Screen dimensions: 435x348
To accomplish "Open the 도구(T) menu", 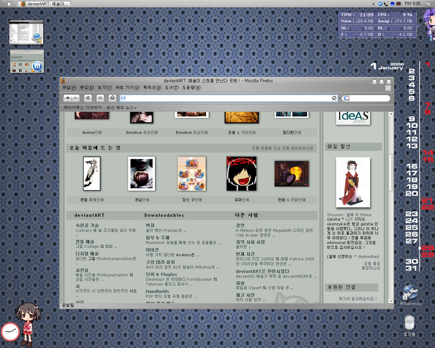I will pos(172,88).
